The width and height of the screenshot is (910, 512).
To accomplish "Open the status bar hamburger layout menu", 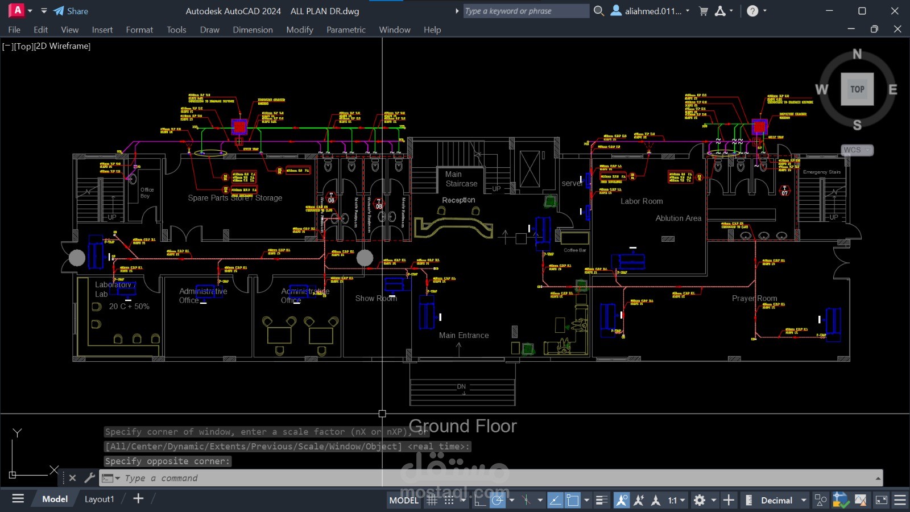I will click(18, 499).
